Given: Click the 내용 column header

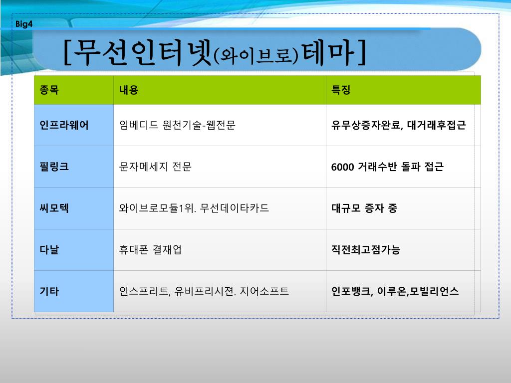Looking at the screenshot, I should click(220, 90).
